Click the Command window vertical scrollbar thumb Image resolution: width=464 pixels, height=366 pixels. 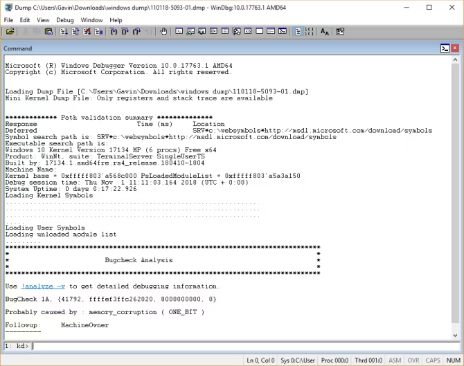point(455,193)
